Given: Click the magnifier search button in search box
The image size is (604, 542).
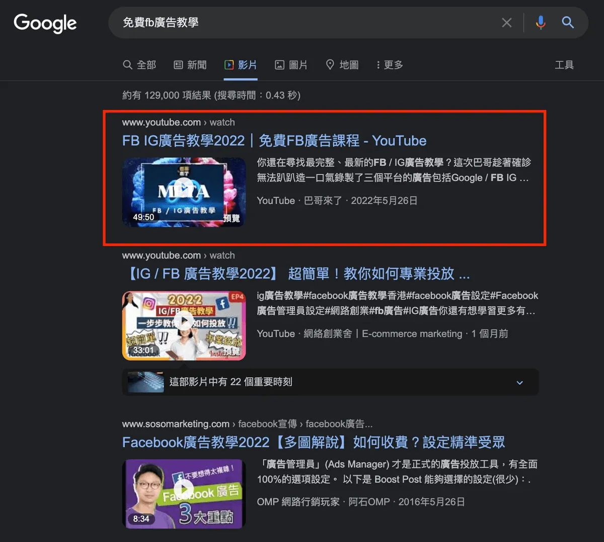Looking at the screenshot, I should point(568,22).
